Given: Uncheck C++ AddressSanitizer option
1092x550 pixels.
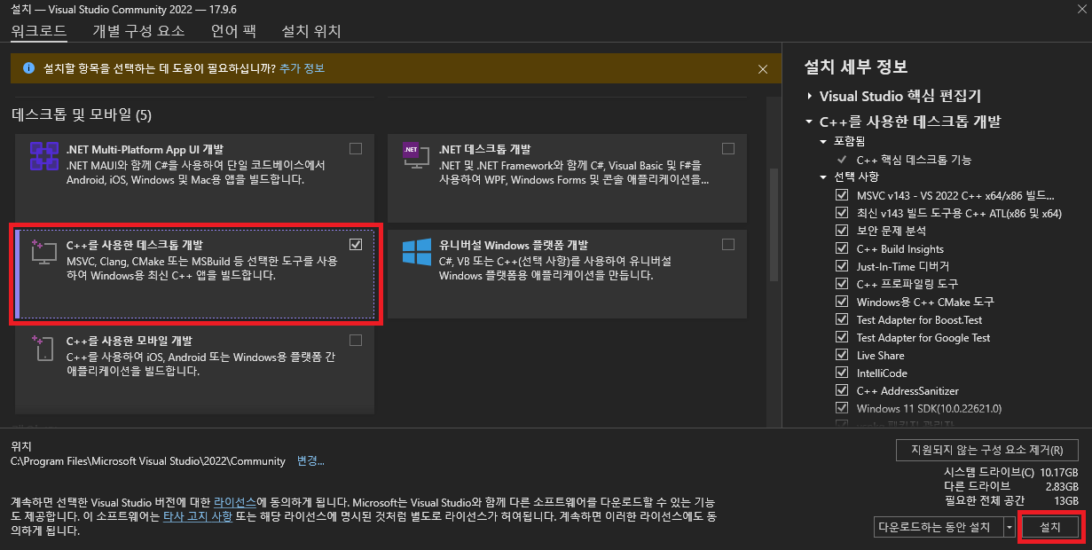Looking at the screenshot, I should point(842,390).
